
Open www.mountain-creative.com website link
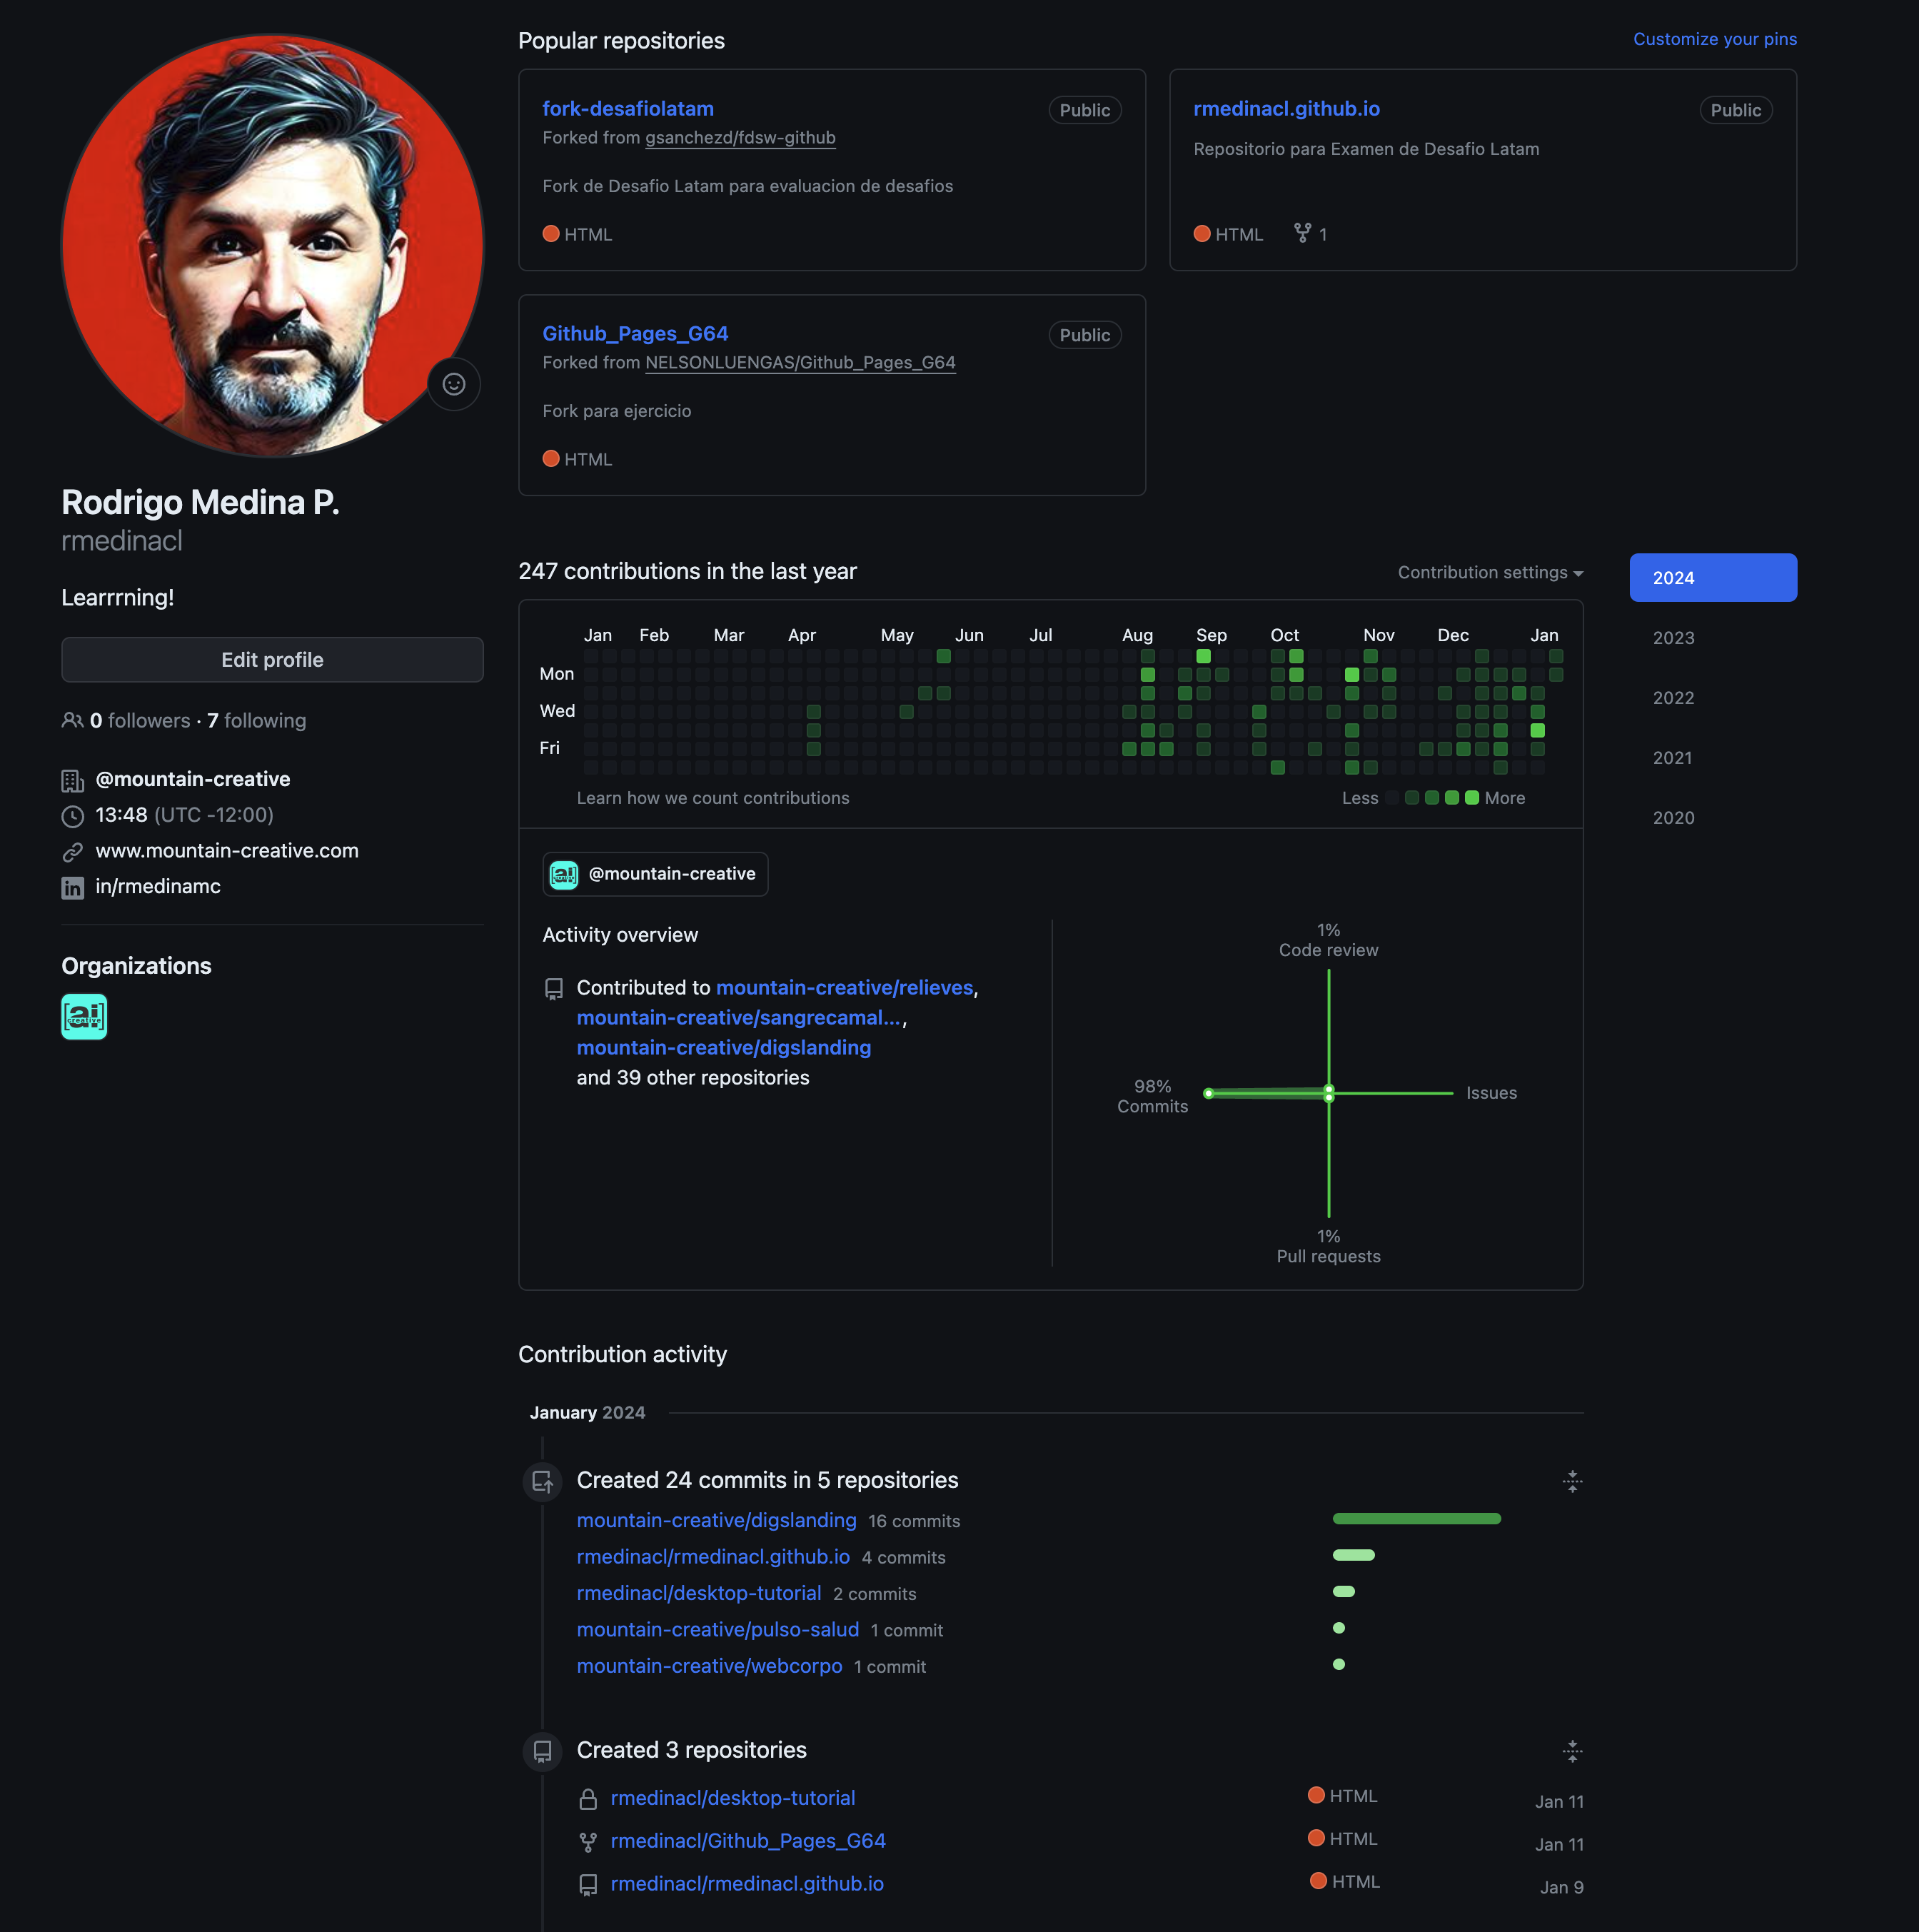pos(227,851)
